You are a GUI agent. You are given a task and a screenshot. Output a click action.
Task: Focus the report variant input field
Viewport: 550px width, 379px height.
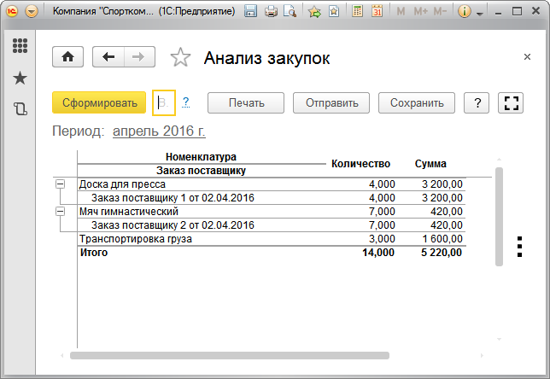coord(164,102)
